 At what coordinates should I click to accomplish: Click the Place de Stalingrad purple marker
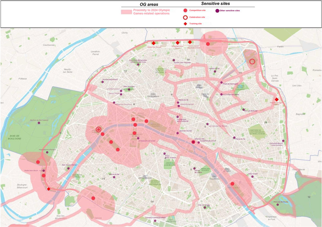[x=222, y=83]
